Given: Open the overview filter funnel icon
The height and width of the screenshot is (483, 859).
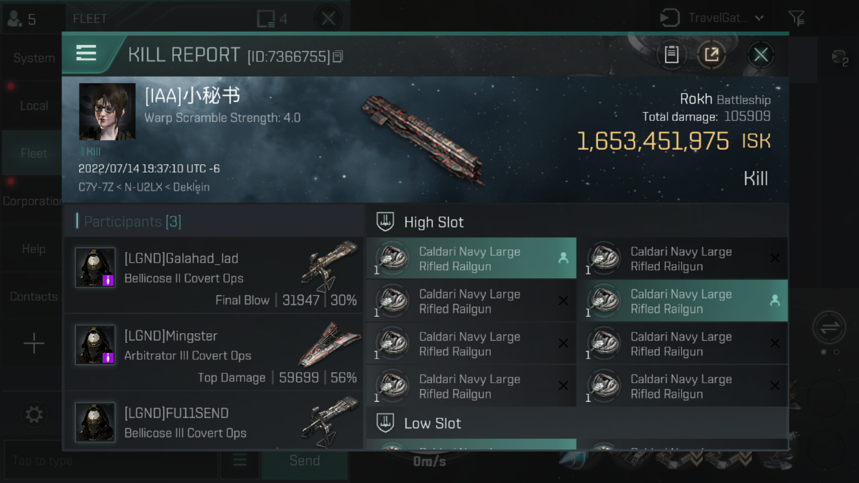Looking at the screenshot, I should [x=796, y=18].
